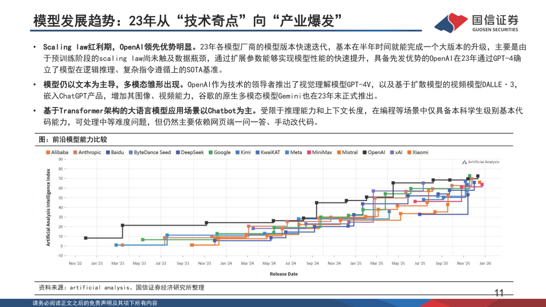Click the Artificial Analysis Intelligence Index axis title
The height and width of the screenshot is (307, 546).
(49, 207)
